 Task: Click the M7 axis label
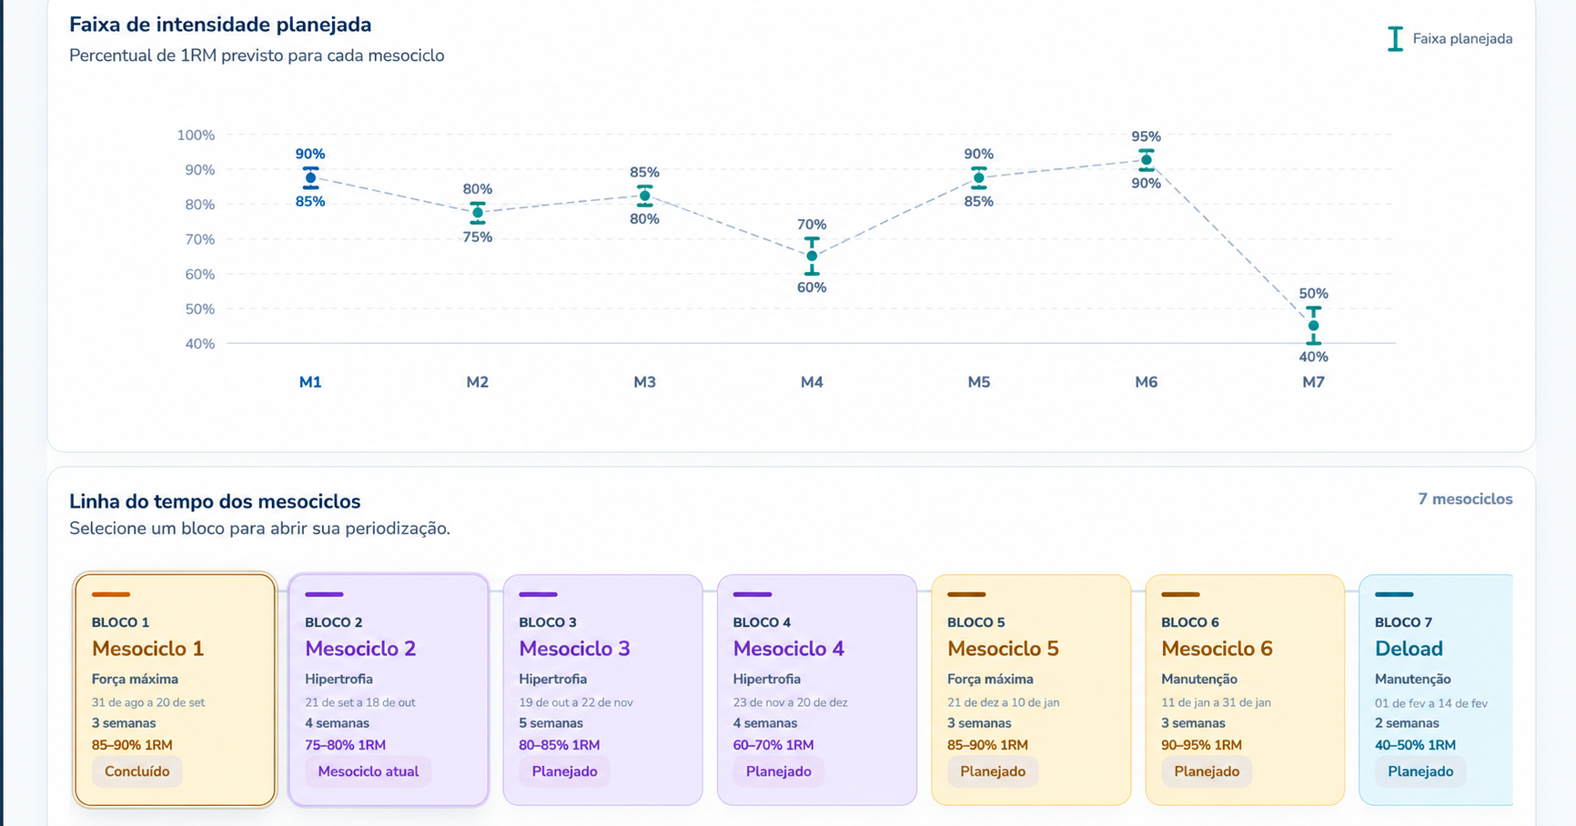(x=1313, y=382)
